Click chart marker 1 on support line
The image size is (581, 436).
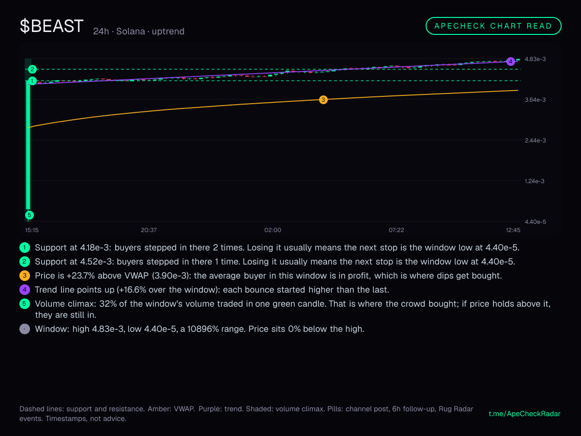[x=32, y=81]
